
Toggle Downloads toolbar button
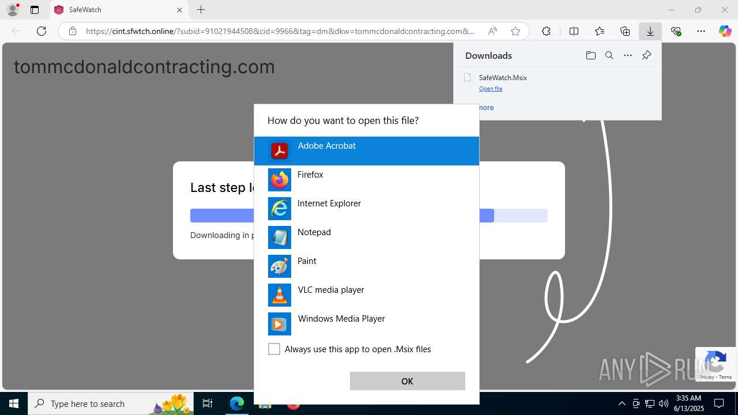tap(650, 31)
